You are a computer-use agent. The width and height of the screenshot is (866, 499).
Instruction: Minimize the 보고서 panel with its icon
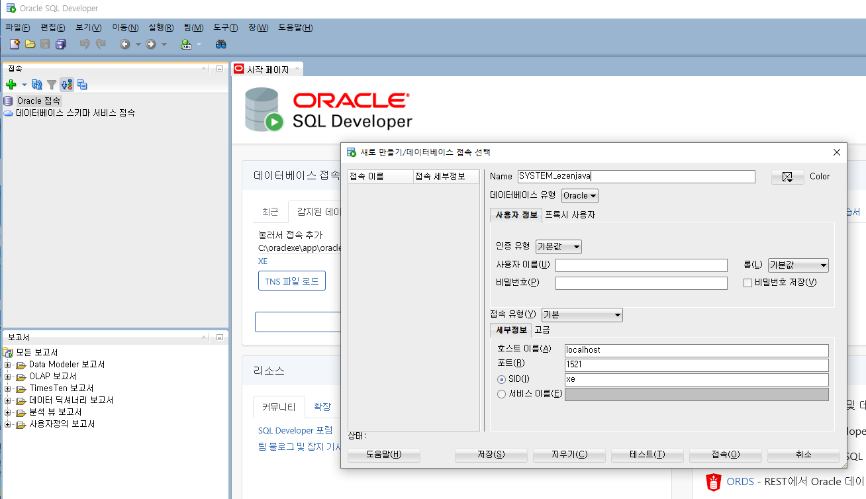click(219, 337)
